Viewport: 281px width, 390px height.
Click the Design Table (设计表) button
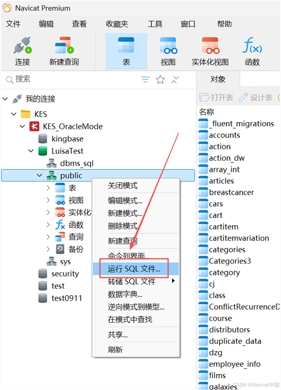pos(256,97)
